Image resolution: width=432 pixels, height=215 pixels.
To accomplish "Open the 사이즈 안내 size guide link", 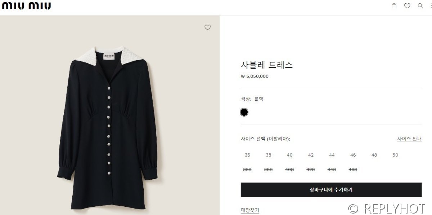I will [409, 138].
